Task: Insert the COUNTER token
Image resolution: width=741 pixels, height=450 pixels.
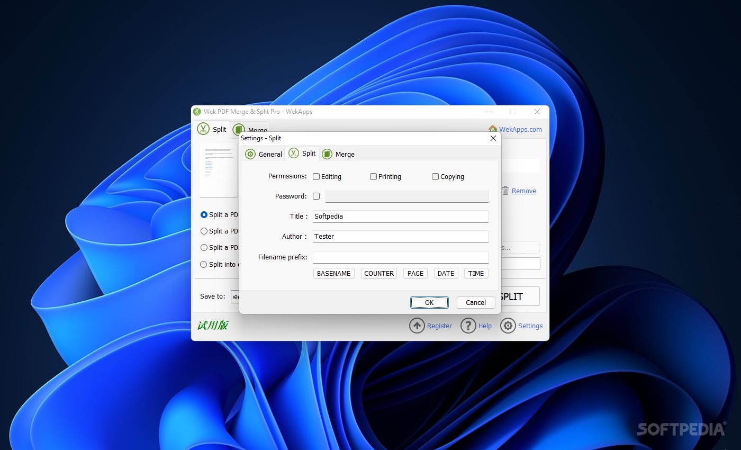Action: [379, 273]
